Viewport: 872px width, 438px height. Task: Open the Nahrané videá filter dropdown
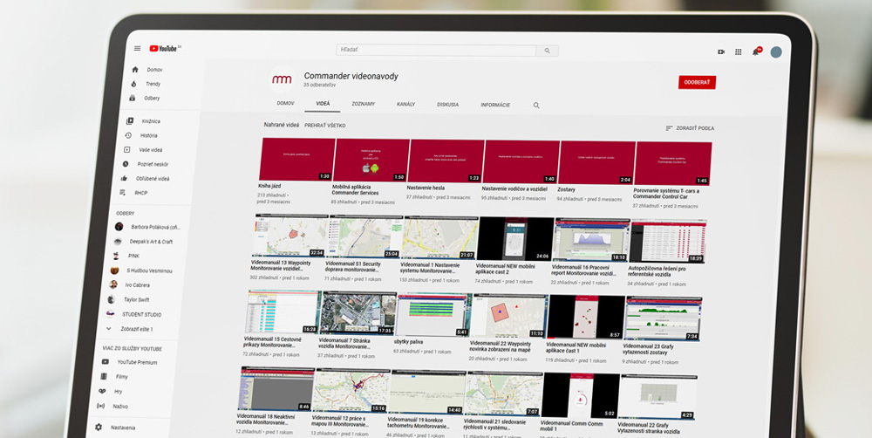coord(282,126)
